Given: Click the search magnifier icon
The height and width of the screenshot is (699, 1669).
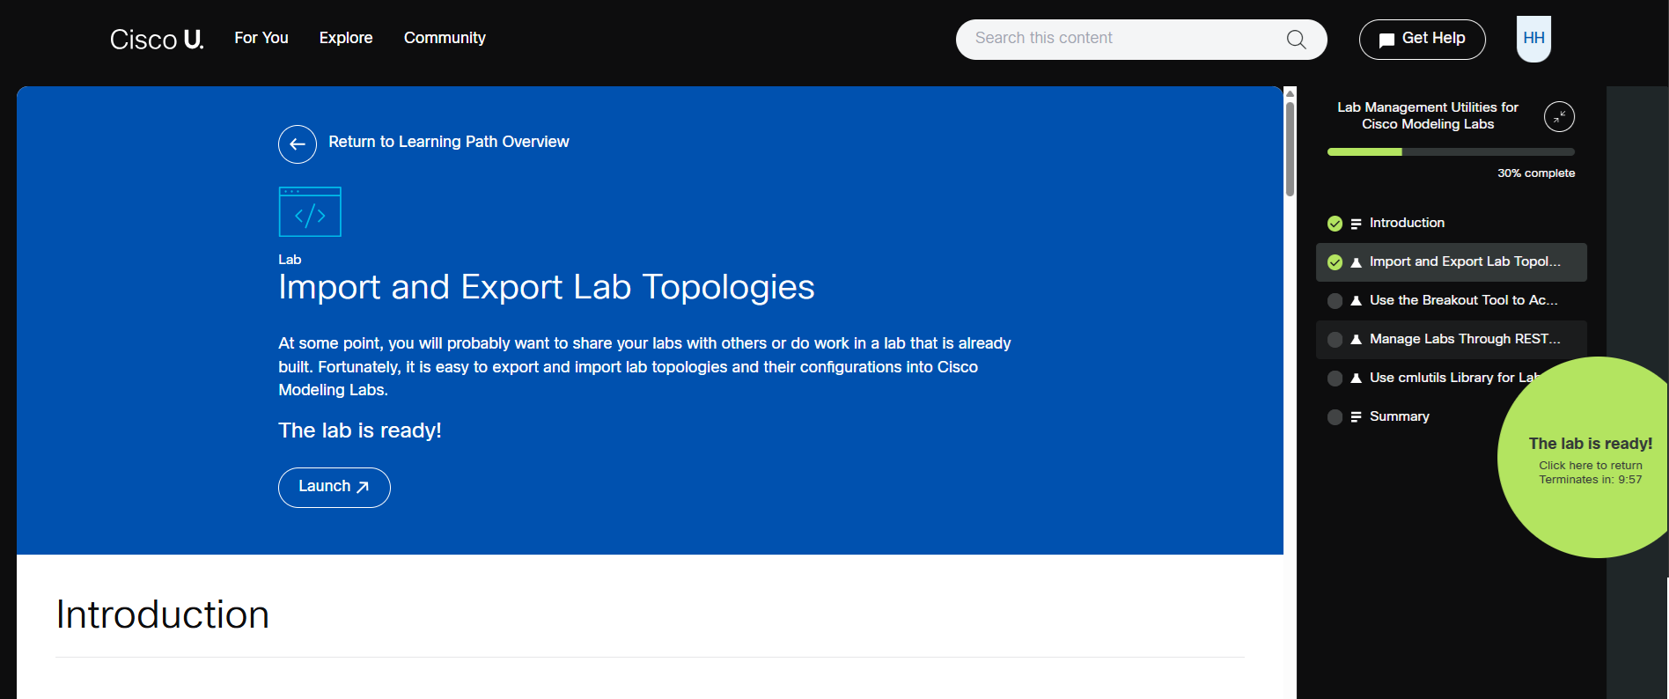Looking at the screenshot, I should 1296,40.
